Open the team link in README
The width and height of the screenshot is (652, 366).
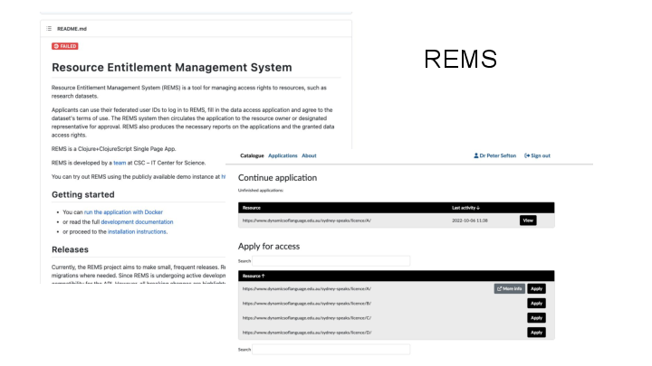click(x=120, y=163)
